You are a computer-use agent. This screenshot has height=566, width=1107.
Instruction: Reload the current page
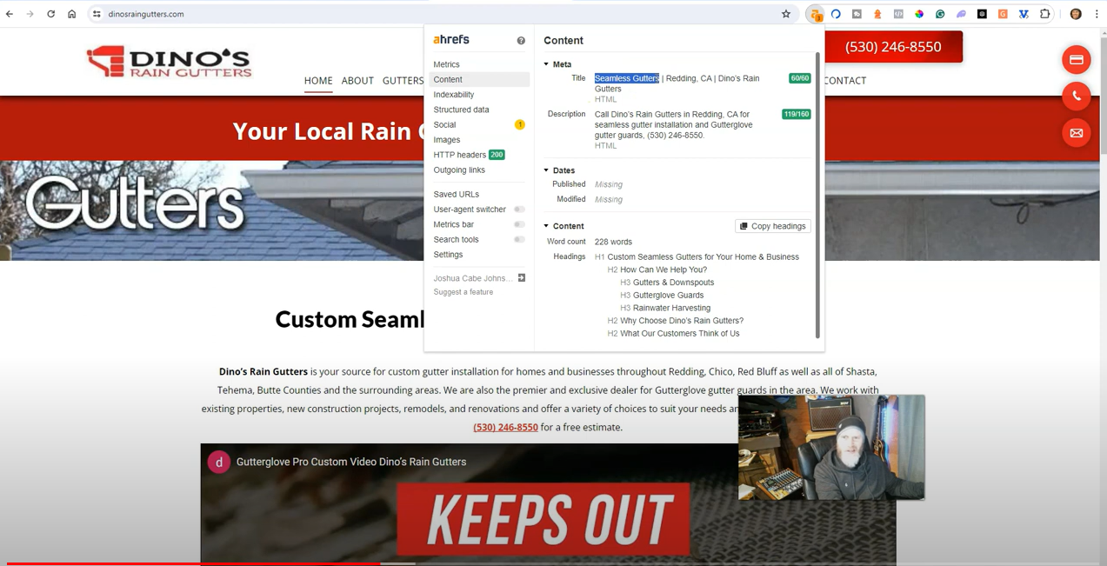click(x=51, y=14)
